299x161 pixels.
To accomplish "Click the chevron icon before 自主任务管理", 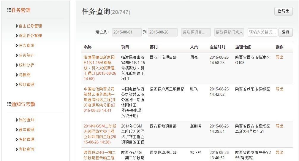I will (17, 26).
